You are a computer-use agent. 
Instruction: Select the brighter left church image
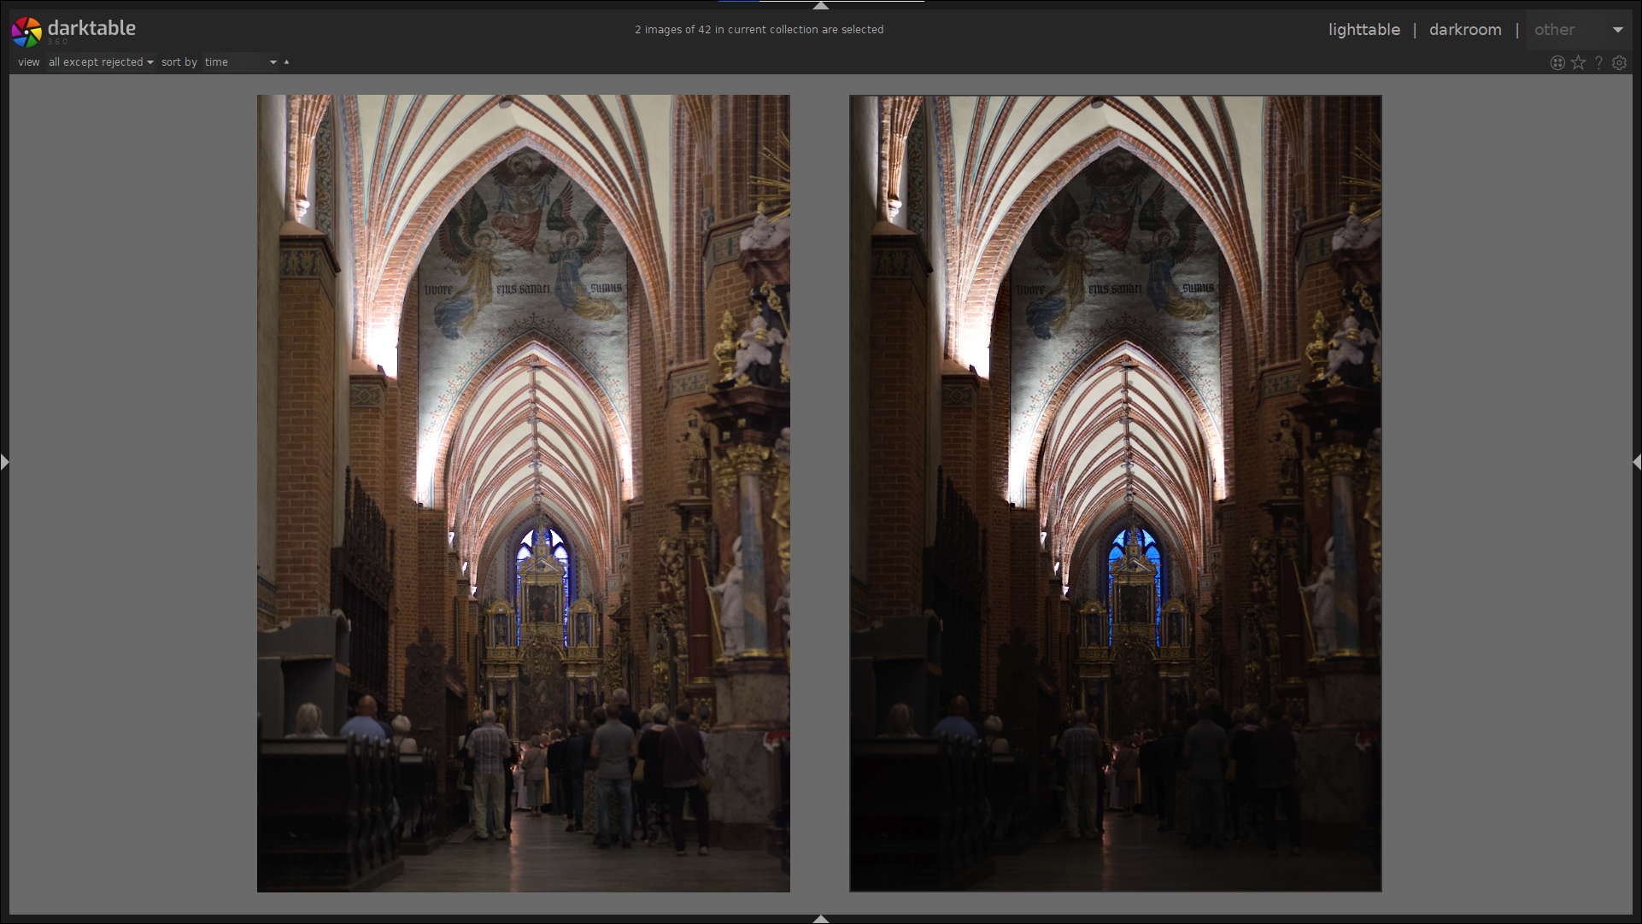pyautogui.click(x=523, y=493)
